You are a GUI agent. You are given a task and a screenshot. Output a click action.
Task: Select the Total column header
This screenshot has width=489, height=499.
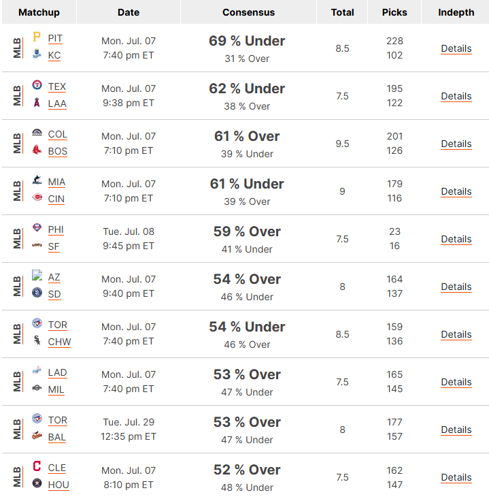pos(342,12)
